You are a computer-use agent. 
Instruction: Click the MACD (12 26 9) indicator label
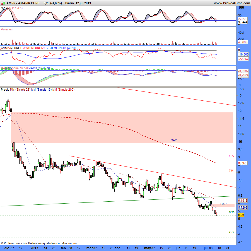[39, 68]
